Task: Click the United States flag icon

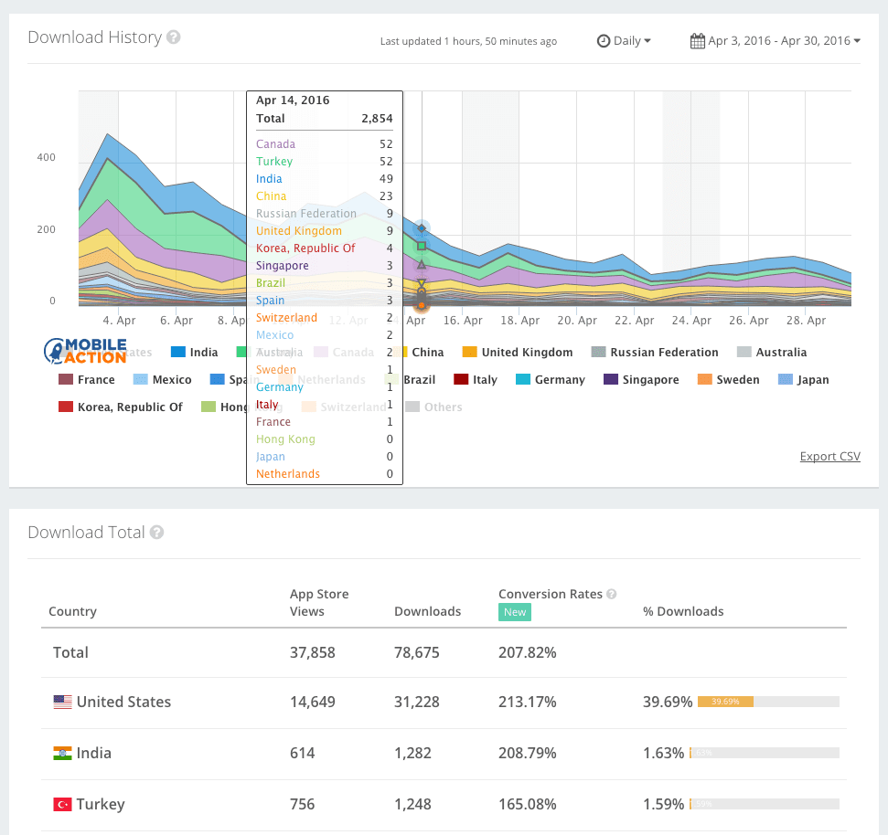Action: [x=62, y=703]
